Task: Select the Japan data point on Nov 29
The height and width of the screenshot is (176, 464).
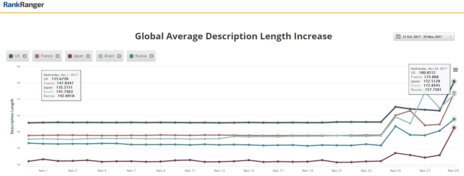Action: tap(454, 128)
